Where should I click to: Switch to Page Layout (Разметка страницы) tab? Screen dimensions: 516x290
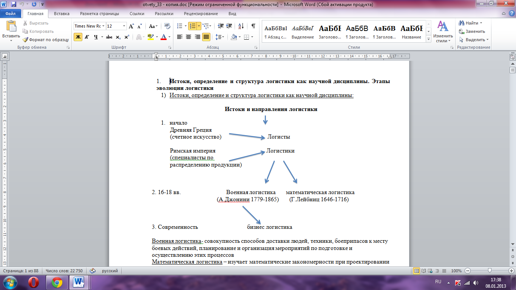(x=99, y=14)
